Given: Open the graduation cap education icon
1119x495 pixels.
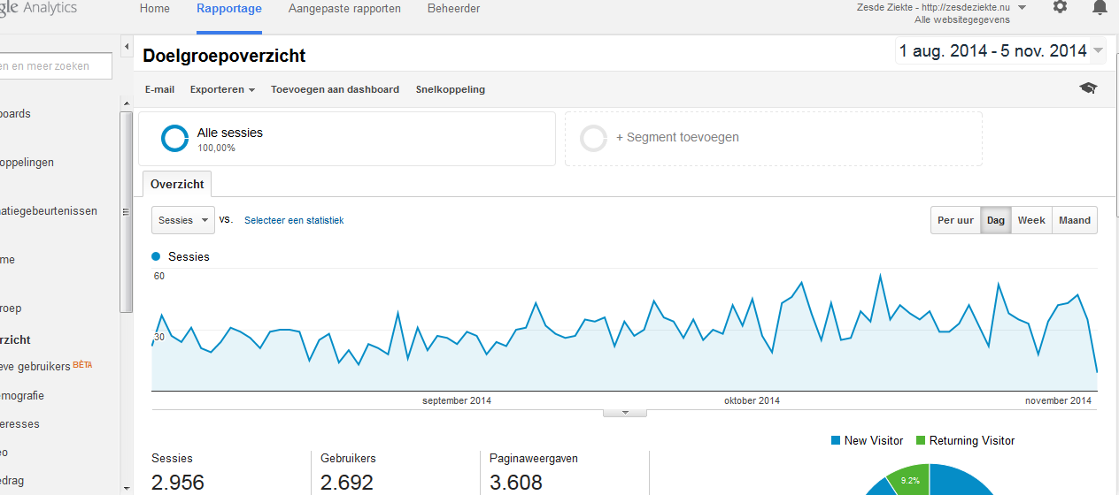Looking at the screenshot, I should pyautogui.click(x=1088, y=88).
